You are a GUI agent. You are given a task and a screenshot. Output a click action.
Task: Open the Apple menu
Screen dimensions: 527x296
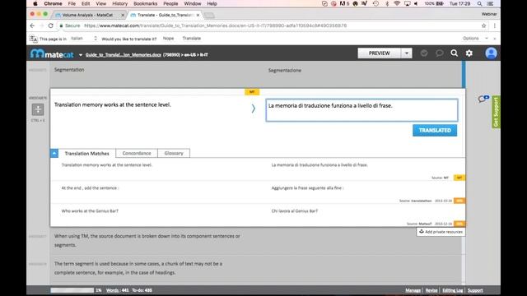pos(35,3)
